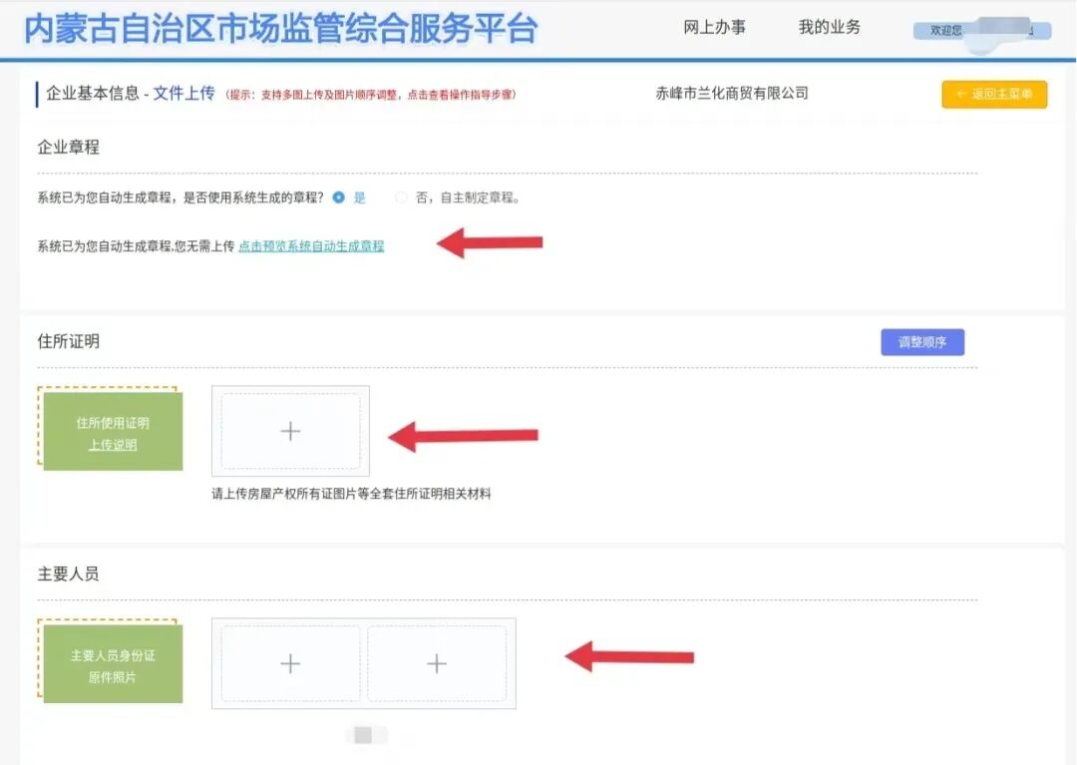
Task: Click 返回主菜单 button
Action: (x=994, y=94)
